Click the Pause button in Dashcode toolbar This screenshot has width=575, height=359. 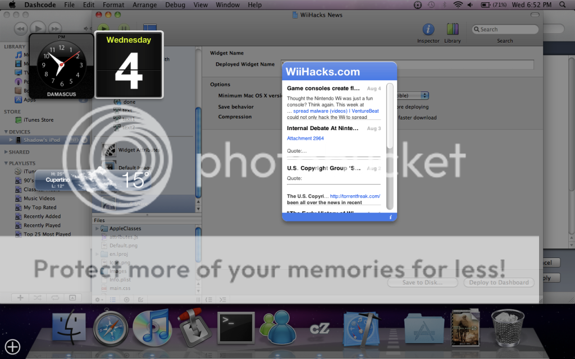pos(124,28)
